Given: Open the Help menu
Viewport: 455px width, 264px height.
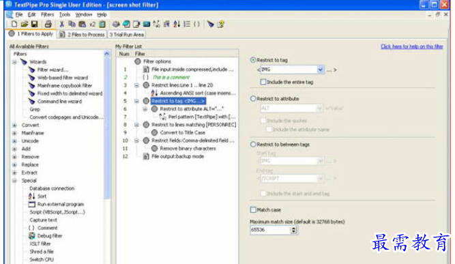Looking at the screenshot, I should pos(102,14).
